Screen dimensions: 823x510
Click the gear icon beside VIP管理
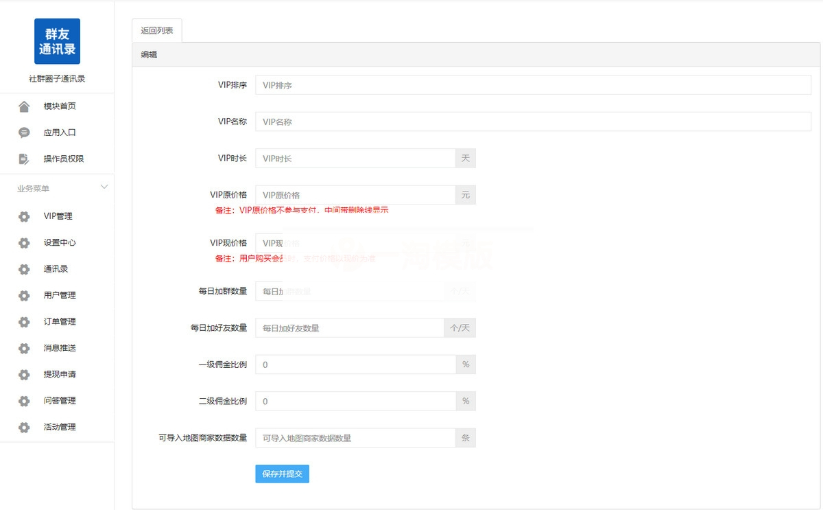[x=24, y=216]
